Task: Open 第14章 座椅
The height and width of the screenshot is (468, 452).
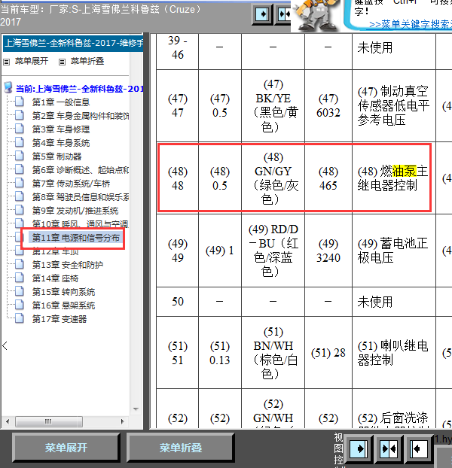Action: click(x=55, y=278)
